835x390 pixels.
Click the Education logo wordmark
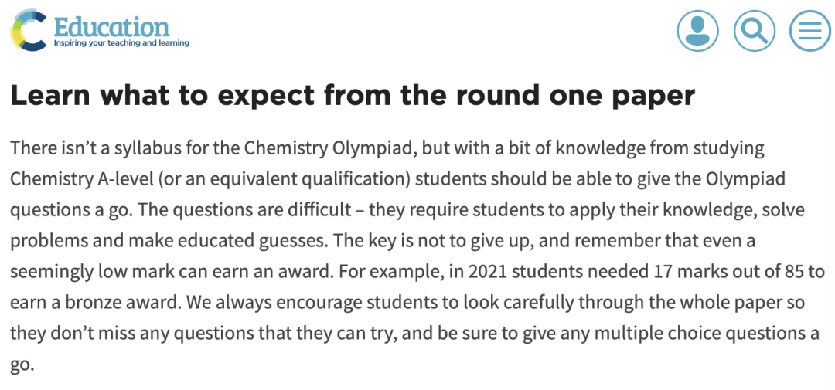point(111,26)
